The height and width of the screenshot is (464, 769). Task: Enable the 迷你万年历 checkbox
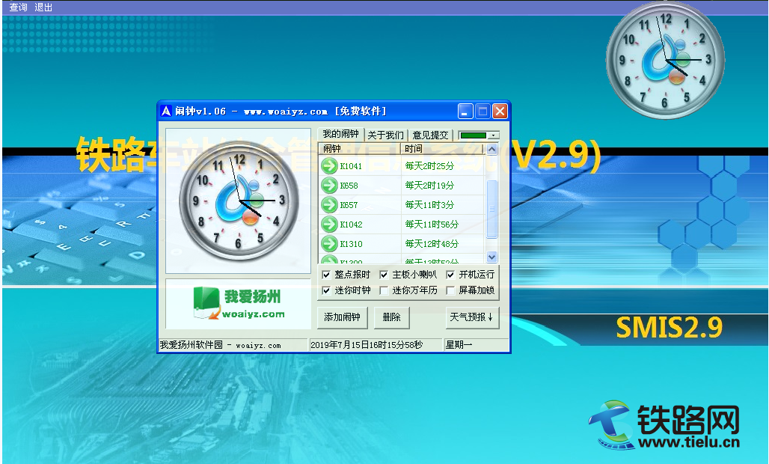point(384,290)
